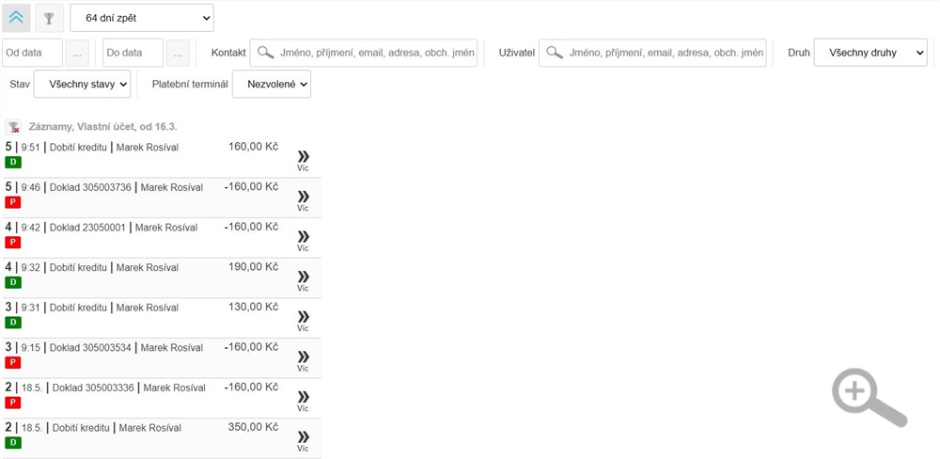Open Víc arrows for Doklad 305003736
940x459 pixels.
(x=304, y=200)
